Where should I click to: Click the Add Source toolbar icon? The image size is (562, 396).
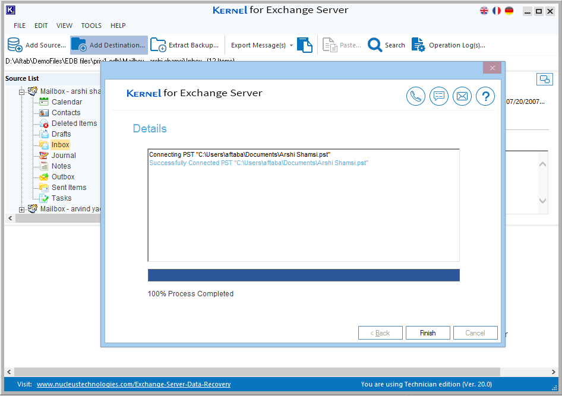(x=15, y=45)
